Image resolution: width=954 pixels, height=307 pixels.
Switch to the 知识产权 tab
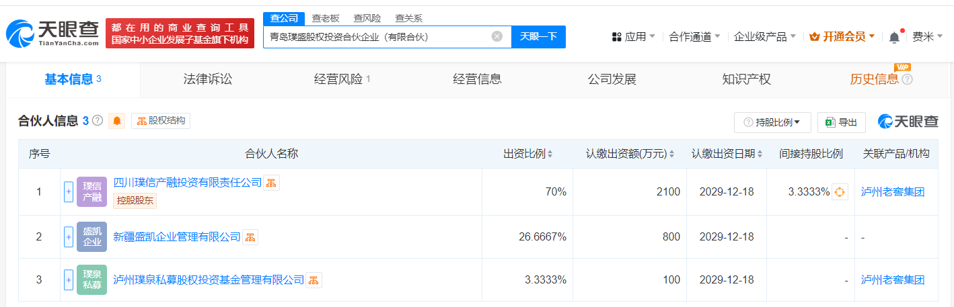[746, 79]
